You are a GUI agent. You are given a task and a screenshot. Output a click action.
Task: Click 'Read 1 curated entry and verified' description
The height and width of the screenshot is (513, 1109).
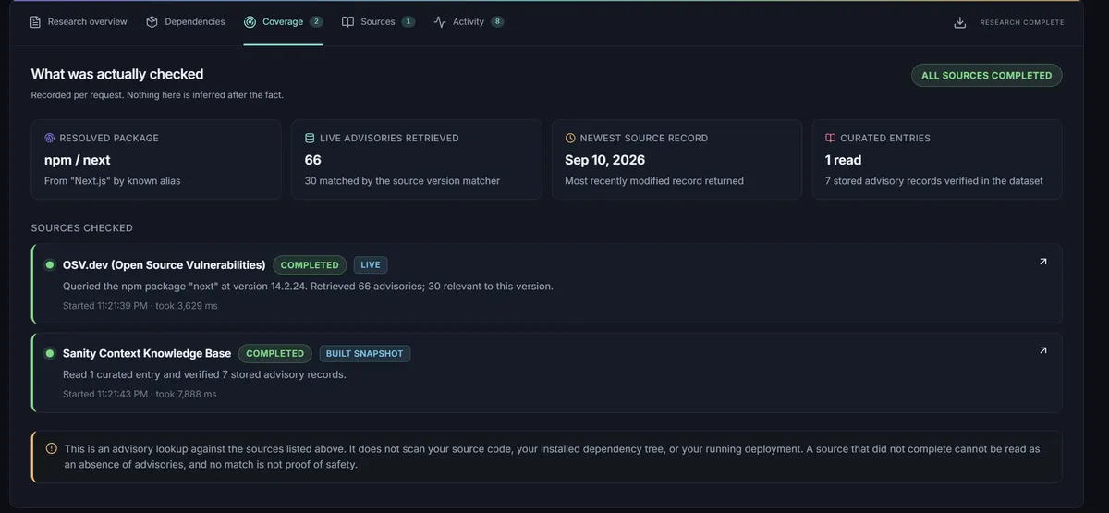[204, 374]
